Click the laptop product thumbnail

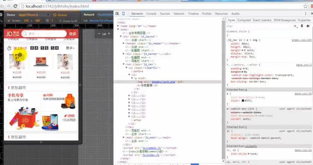[41, 61]
